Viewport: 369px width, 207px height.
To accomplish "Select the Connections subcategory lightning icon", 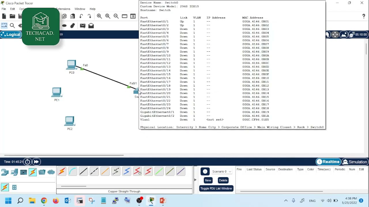I will [5, 187].
